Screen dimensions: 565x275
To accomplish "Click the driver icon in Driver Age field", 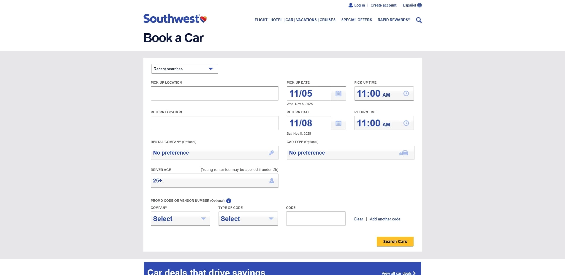I will point(271,180).
